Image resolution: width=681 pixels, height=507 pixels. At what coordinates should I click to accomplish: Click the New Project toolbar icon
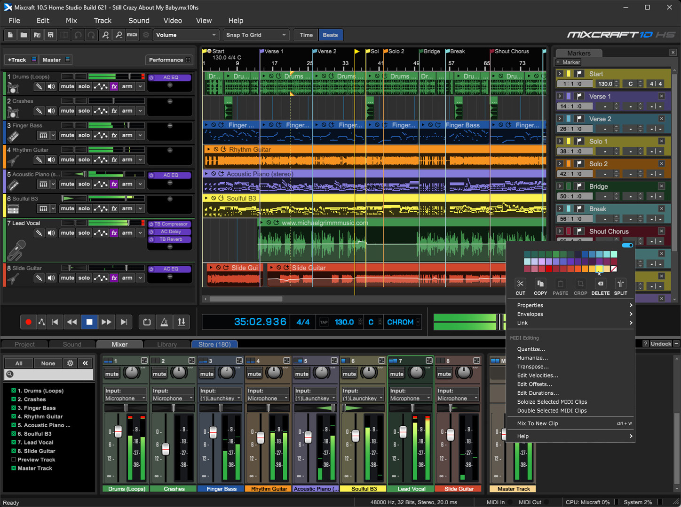[10, 35]
